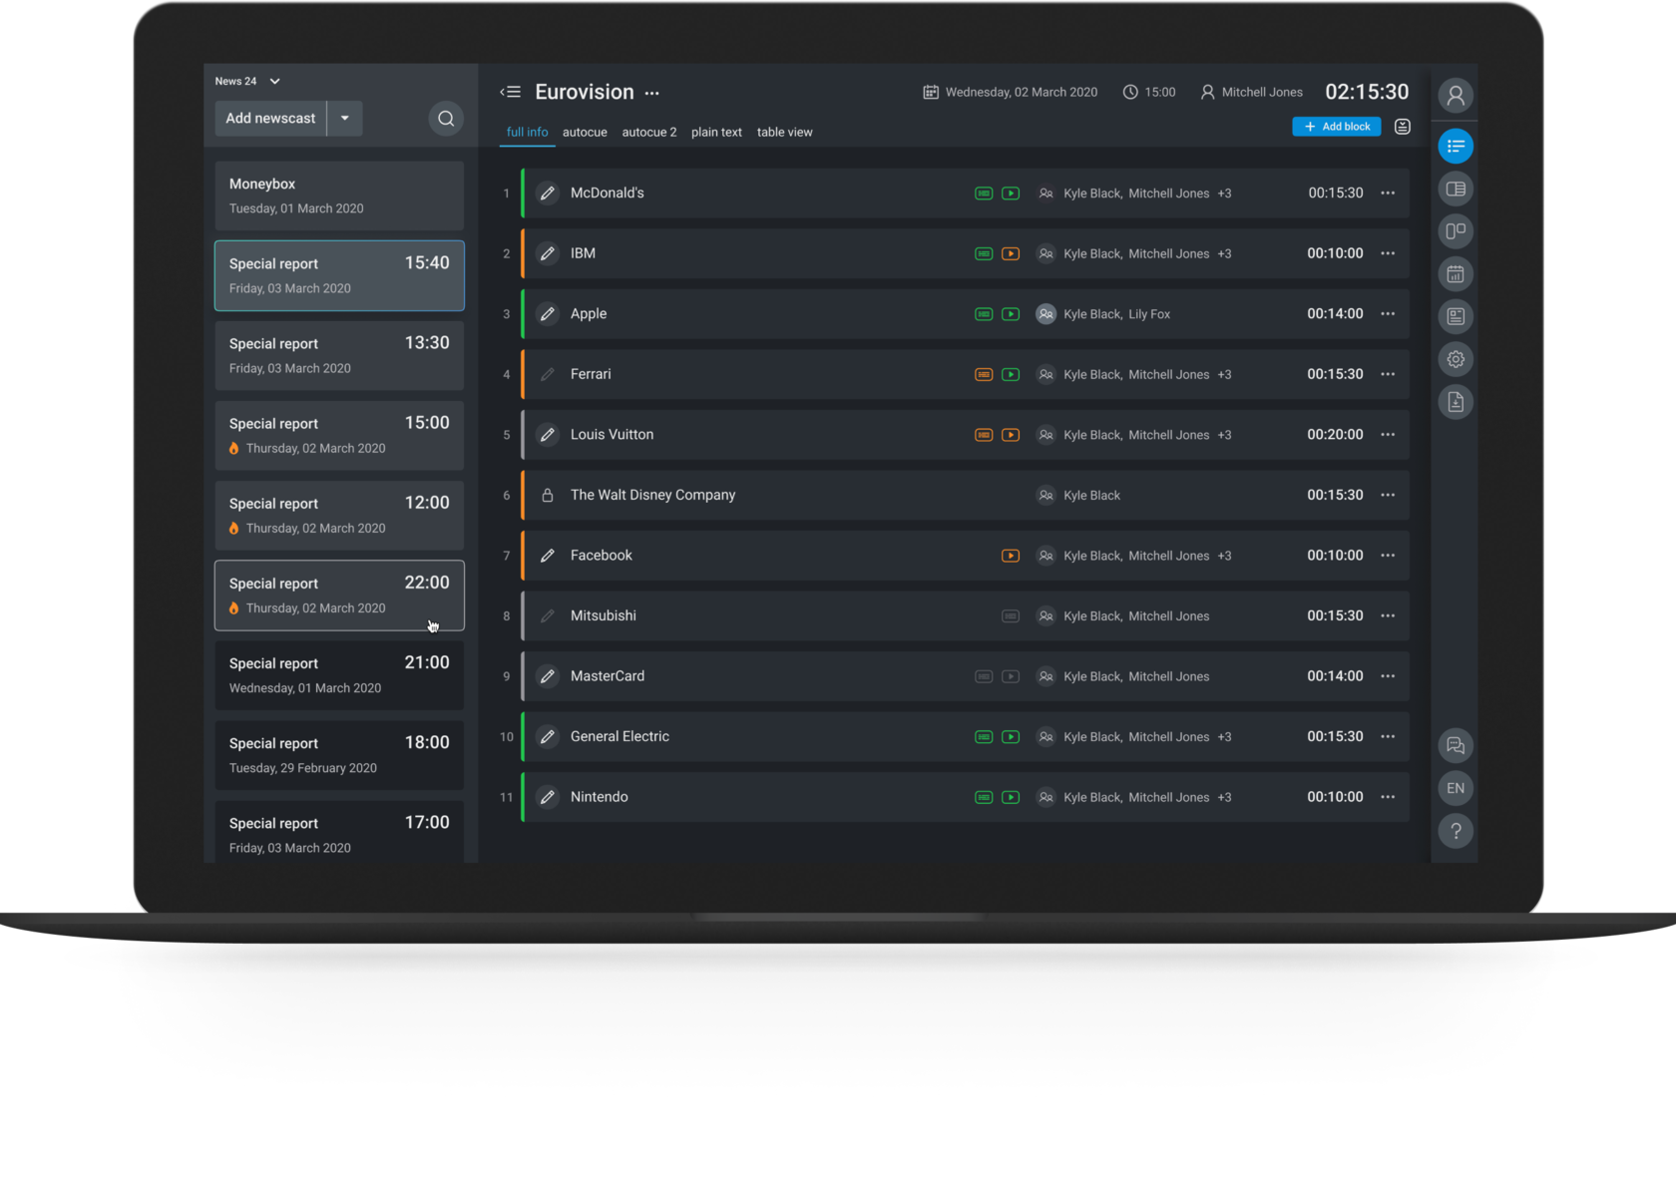Collapse the sidebar using the Eurovision back-list icon

[511, 92]
